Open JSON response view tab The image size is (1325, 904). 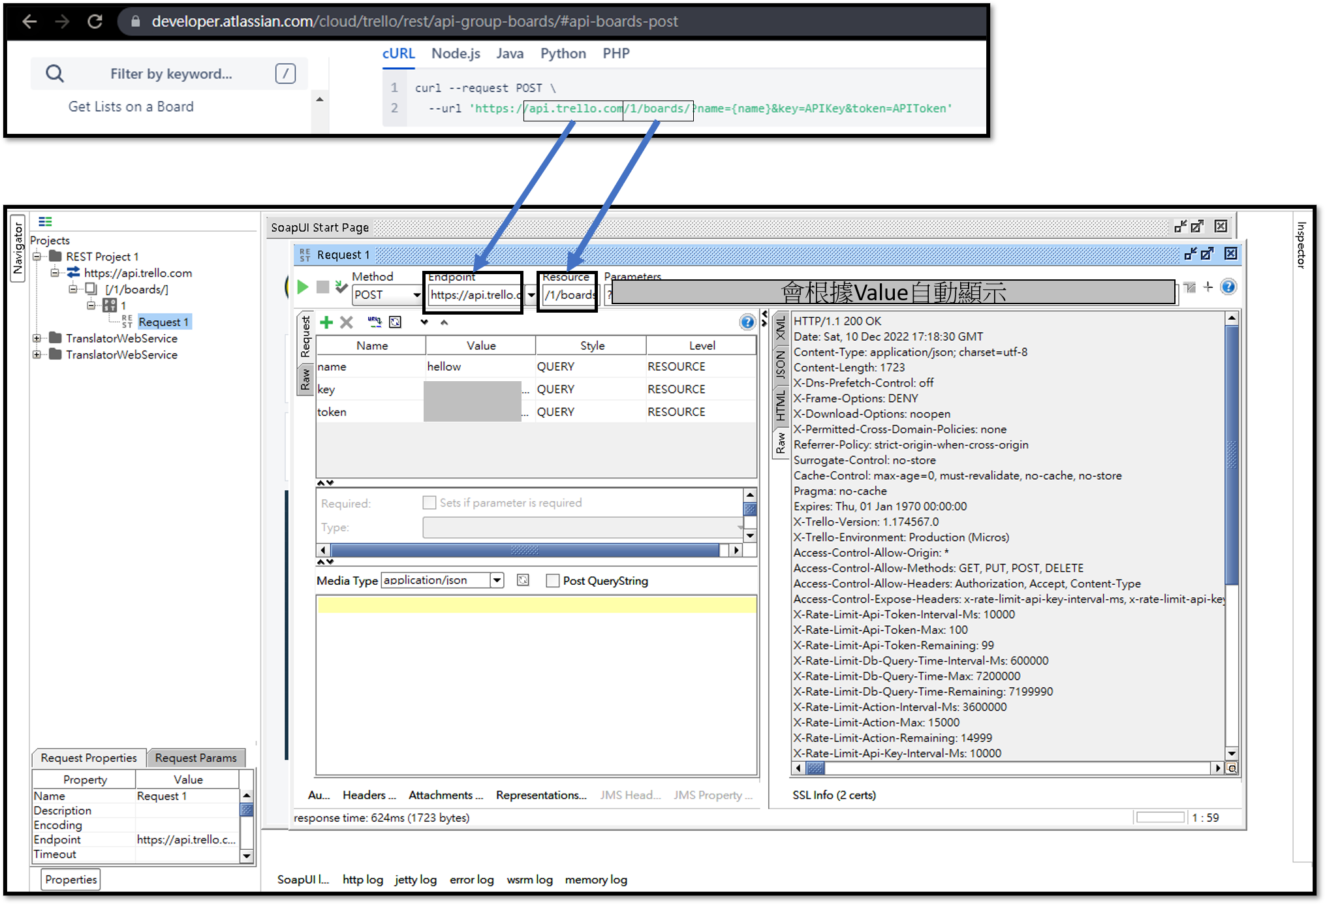780,364
